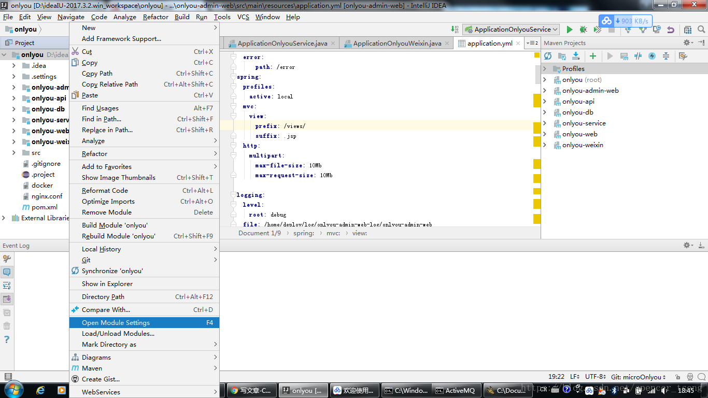Click the cursor position 19:22 in the status bar
This screenshot has height=398, width=708.
pyautogui.click(x=557, y=377)
